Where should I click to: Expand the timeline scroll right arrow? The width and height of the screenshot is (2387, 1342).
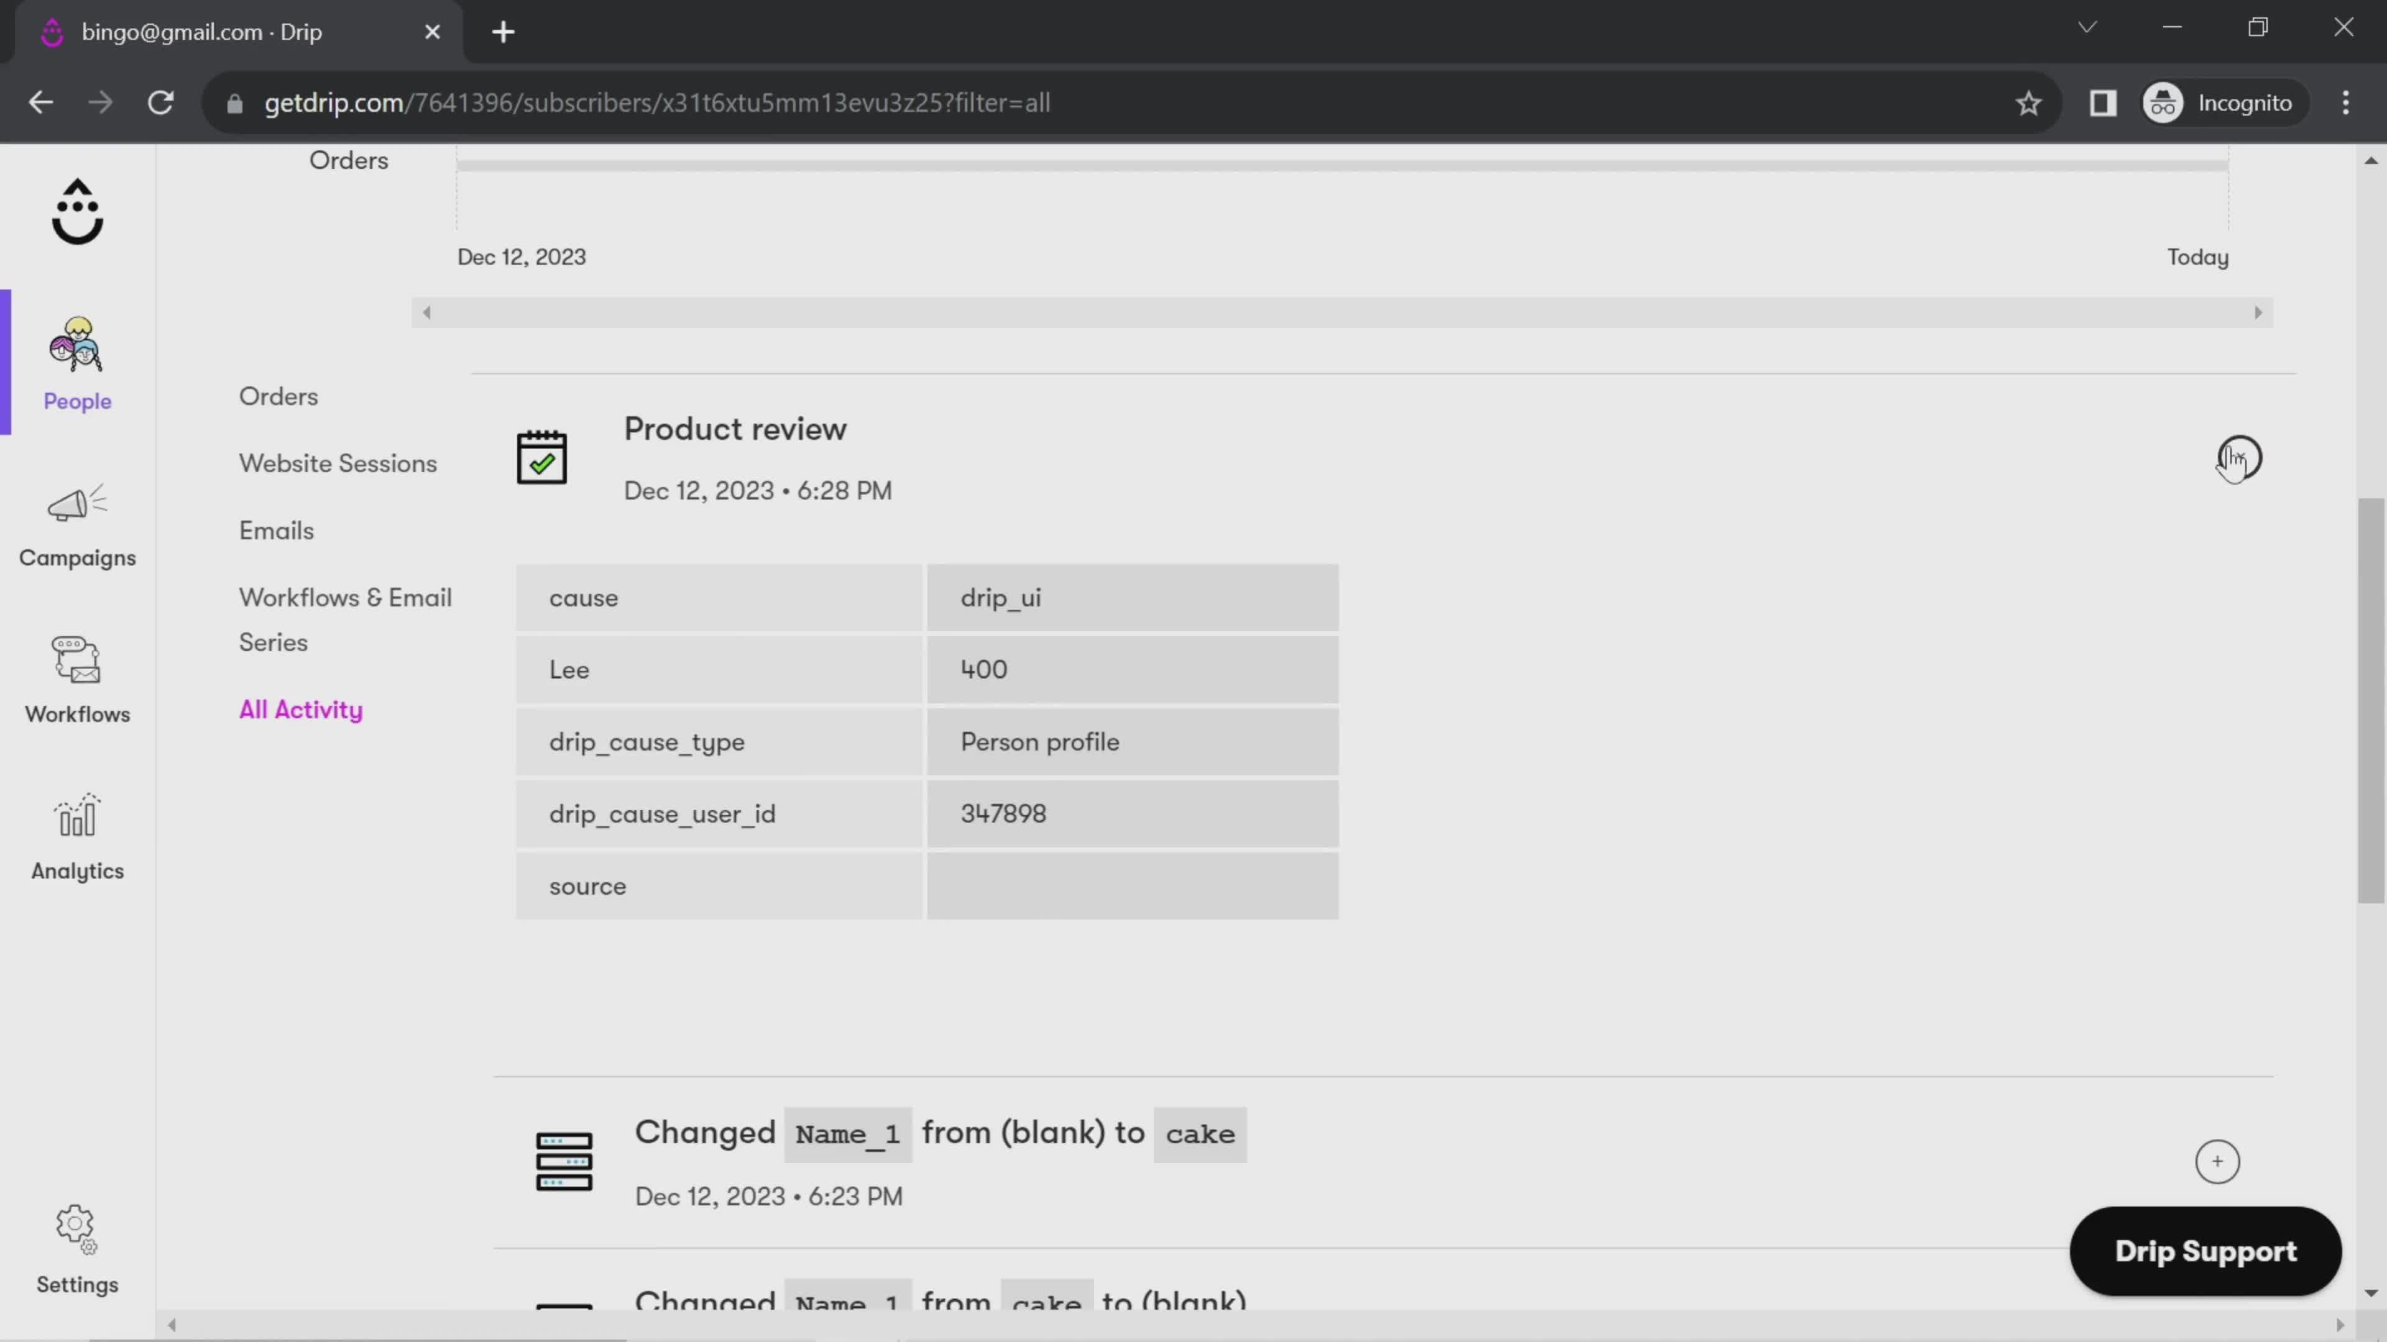[2259, 311]
